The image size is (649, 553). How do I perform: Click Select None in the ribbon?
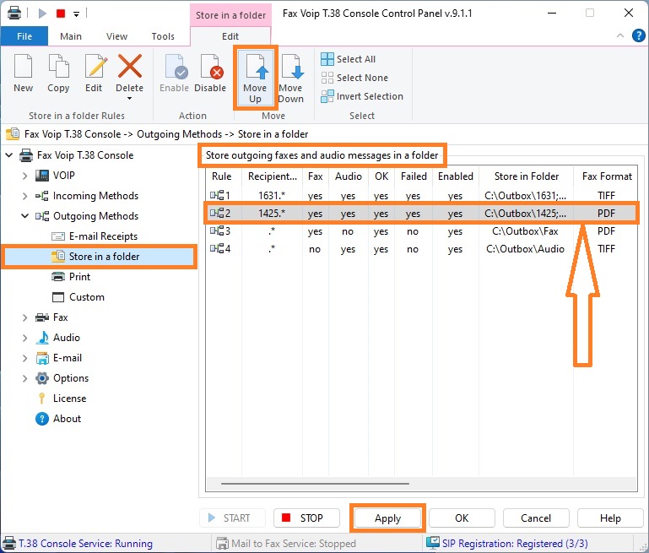click(x=354, y=78)
